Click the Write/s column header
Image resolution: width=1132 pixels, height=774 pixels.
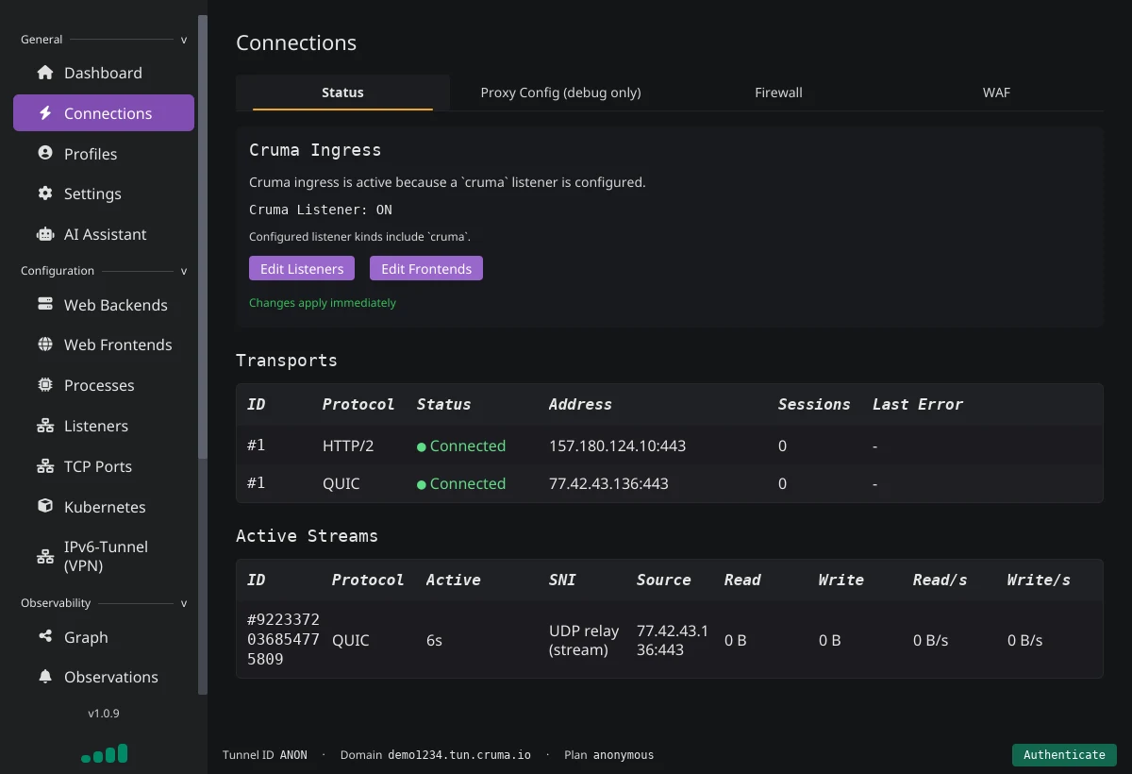(1039, 580)
